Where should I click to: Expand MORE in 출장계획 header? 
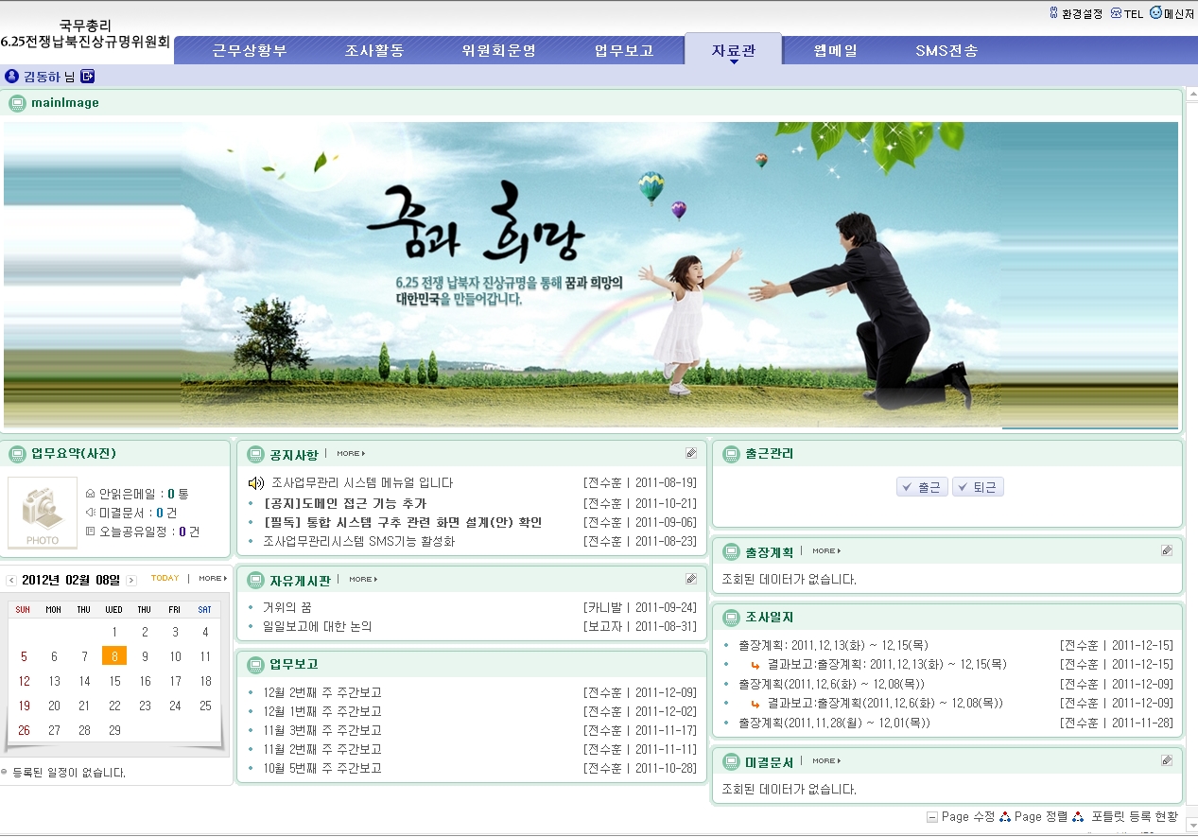[x=825, y=550]
